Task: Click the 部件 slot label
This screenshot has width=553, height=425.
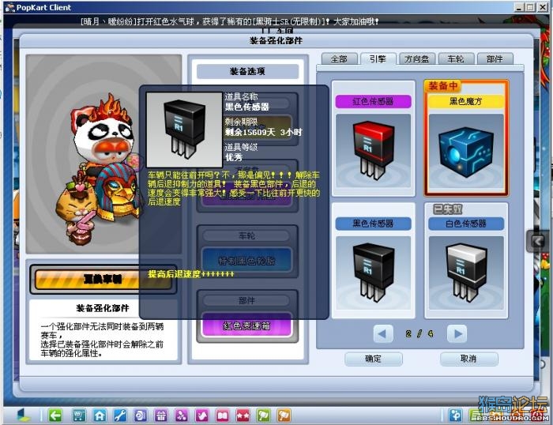Action: (246, 300)
